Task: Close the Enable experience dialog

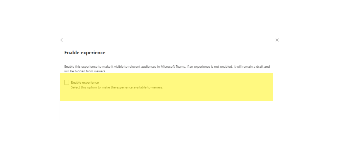Action: point(277,40)
